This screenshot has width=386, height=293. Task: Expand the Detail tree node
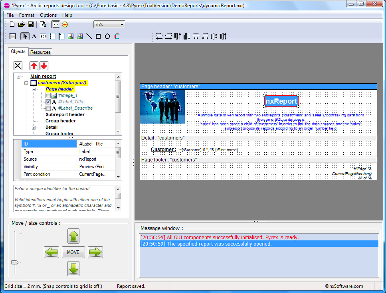[x=34, y=128]
